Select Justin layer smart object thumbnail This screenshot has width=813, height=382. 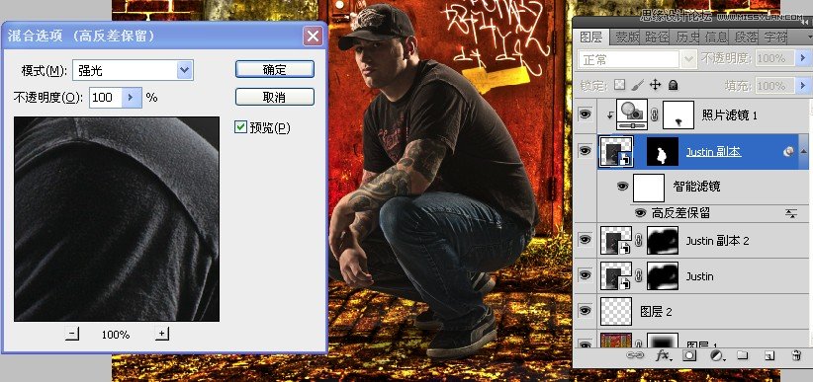pos(616,276)
